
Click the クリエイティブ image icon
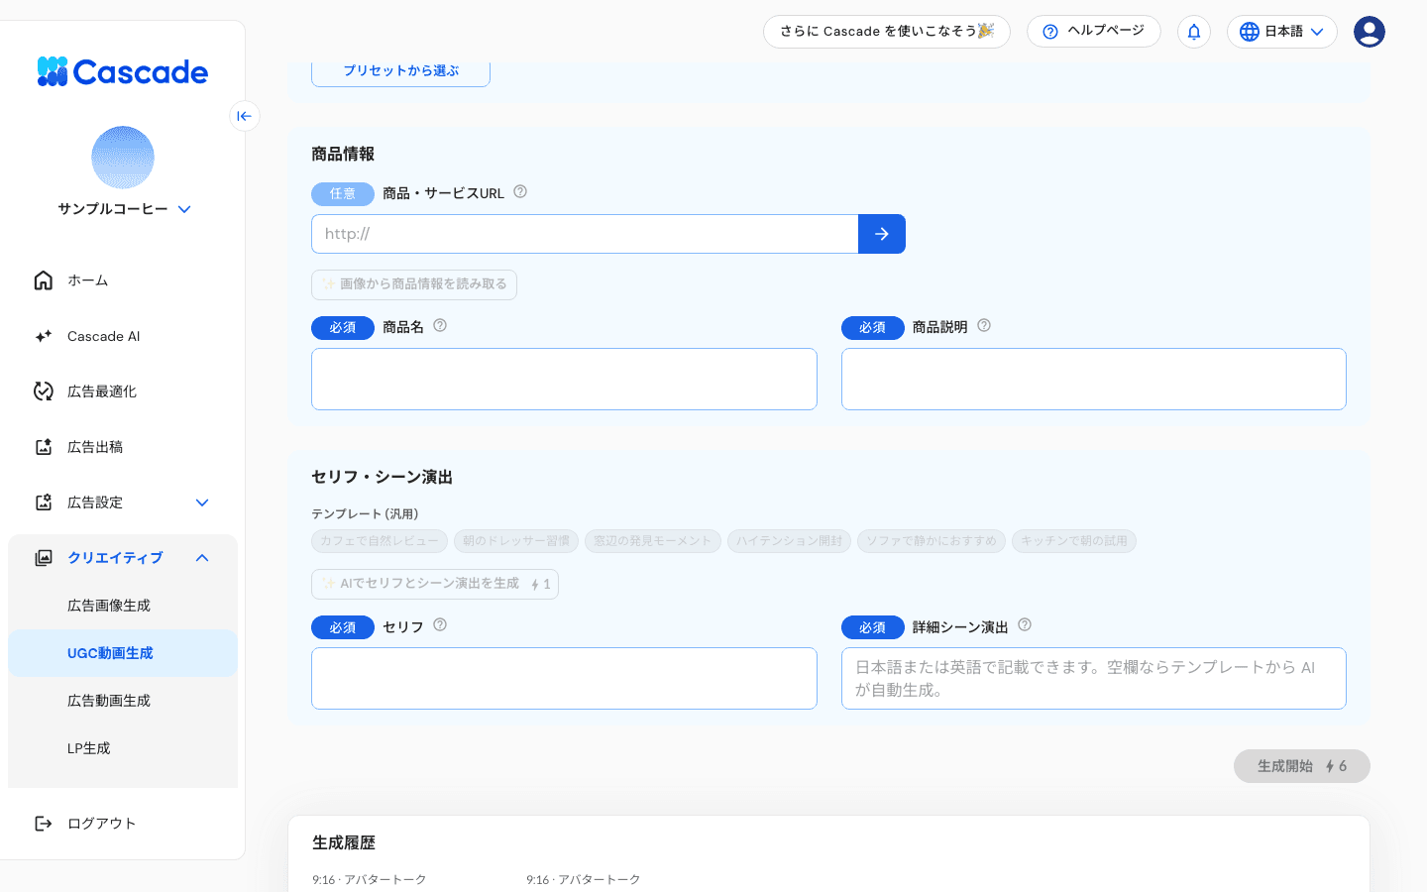coord(44,558)
